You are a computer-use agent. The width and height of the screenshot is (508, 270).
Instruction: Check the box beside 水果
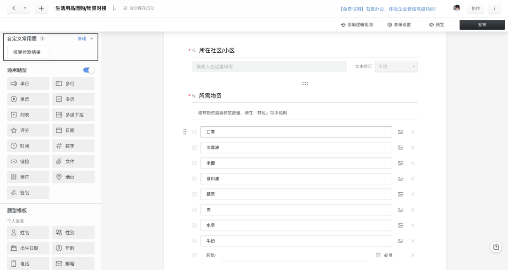pyautogui.click(x=194, y=226)
